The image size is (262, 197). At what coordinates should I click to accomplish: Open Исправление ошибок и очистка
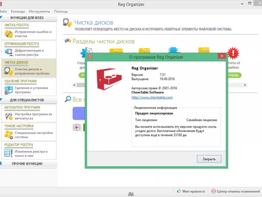point(33,34)
